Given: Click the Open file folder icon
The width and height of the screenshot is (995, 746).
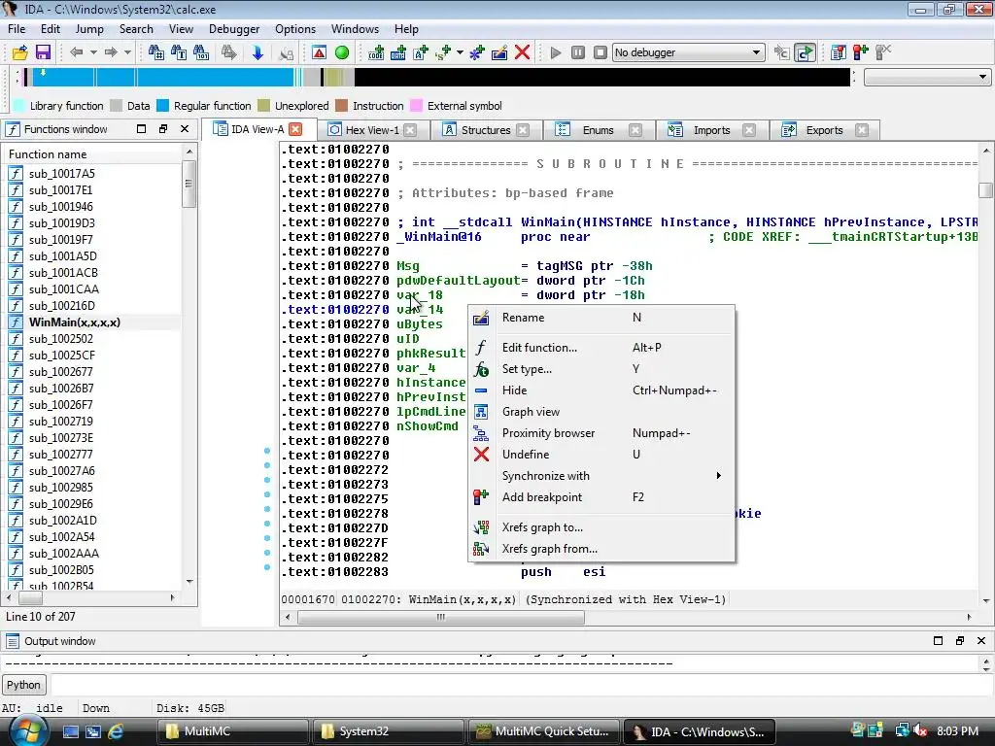Looking at the screenshot, I should pos(20,52).
